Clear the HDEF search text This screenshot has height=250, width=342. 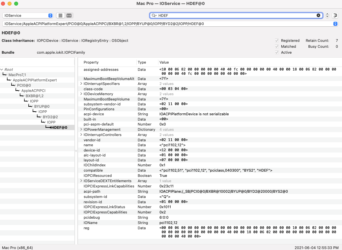point(318,15)
